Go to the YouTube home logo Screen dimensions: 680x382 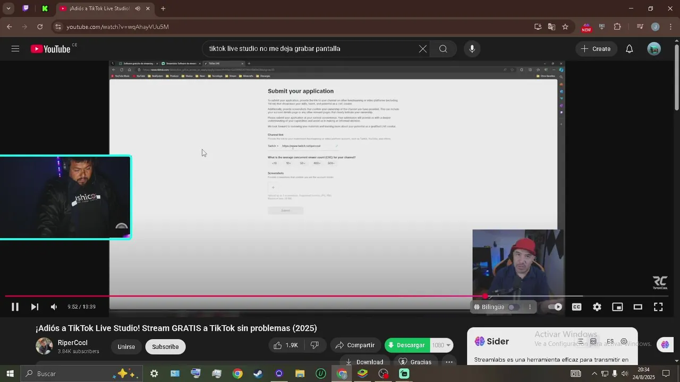[50, 49]
